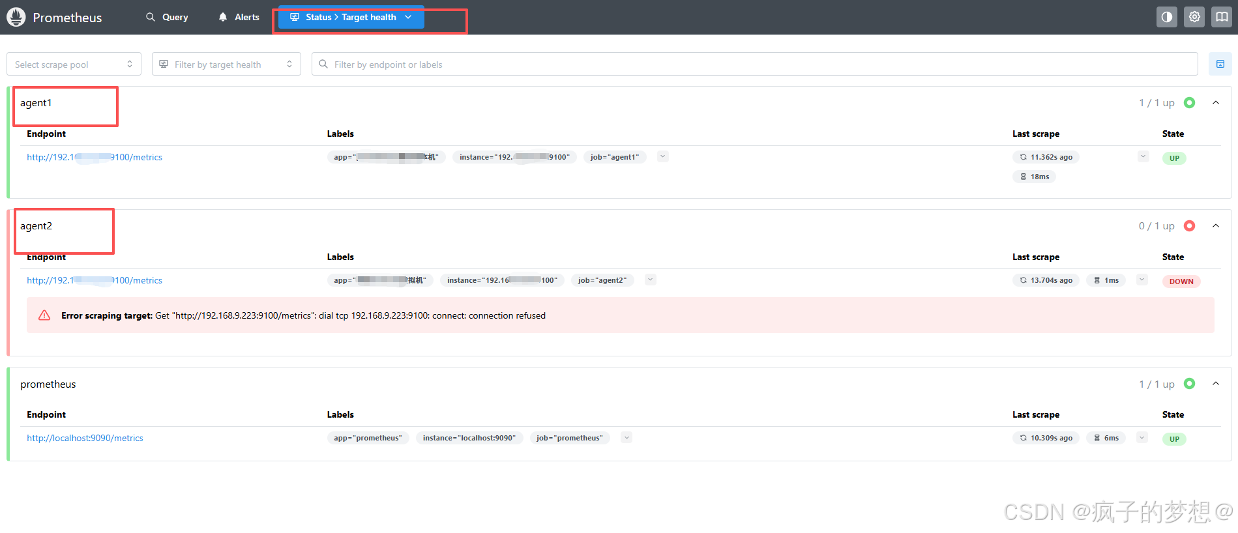Click the app label badge in agent1 row

tap(386, 157)
